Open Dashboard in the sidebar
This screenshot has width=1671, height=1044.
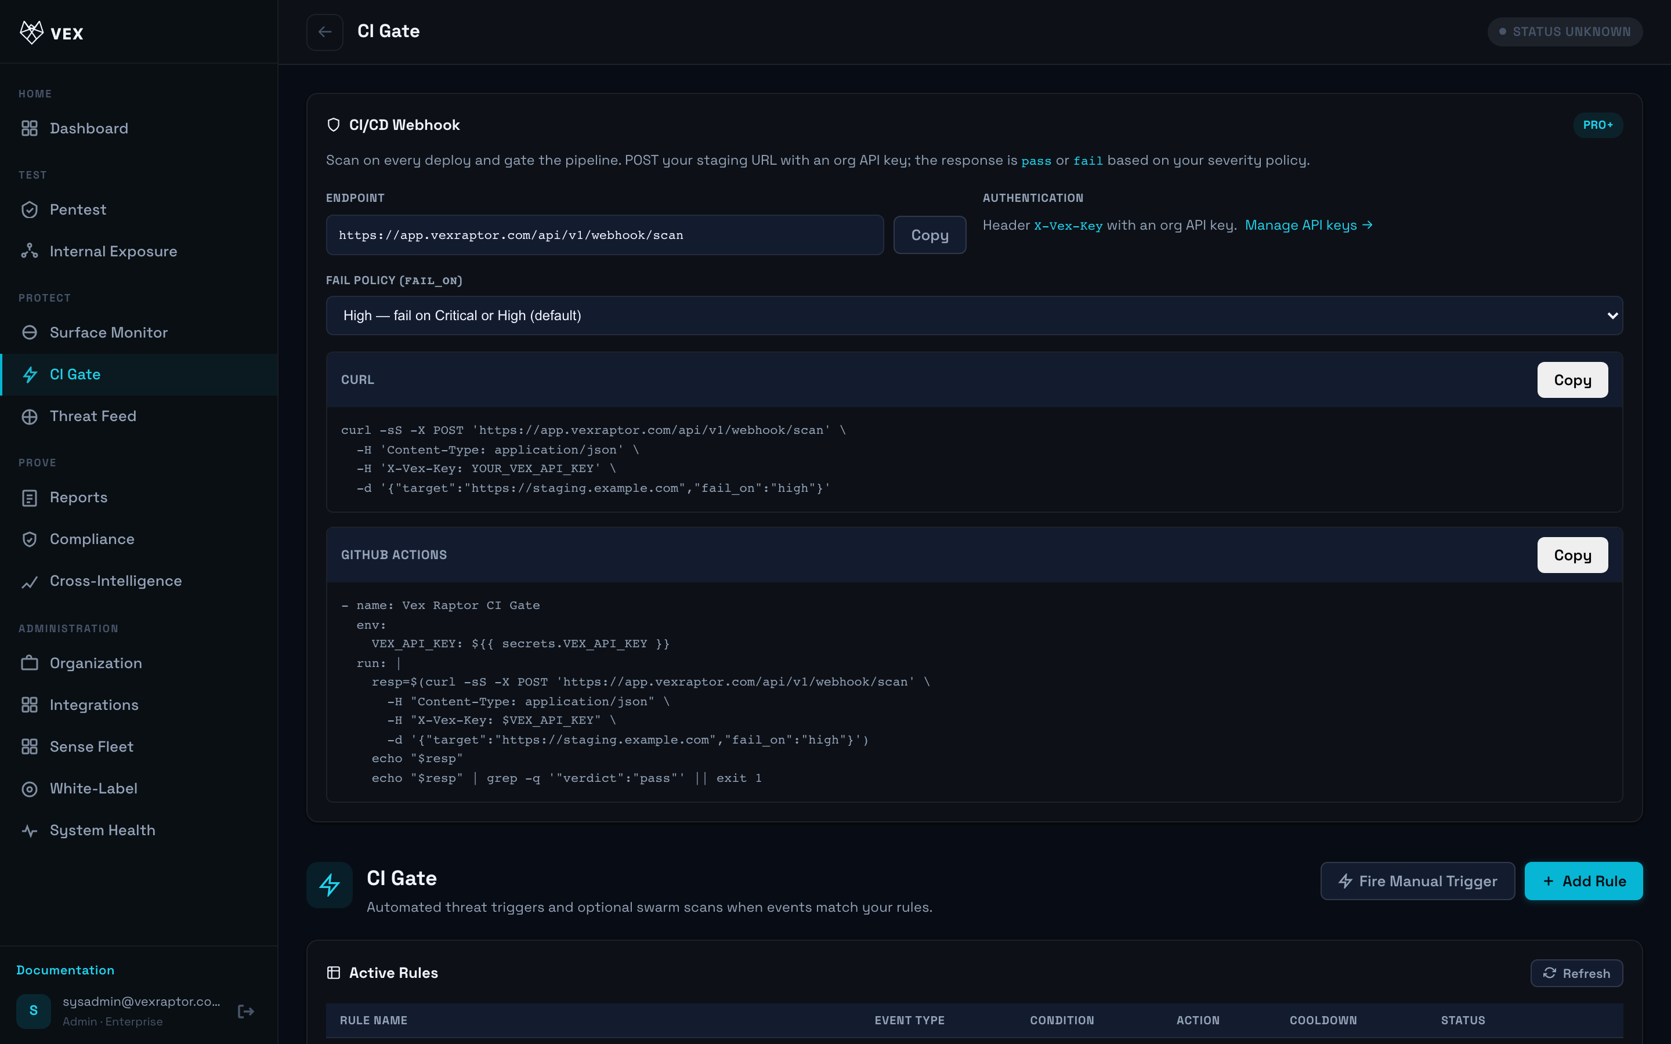click(x=139, y=128)
